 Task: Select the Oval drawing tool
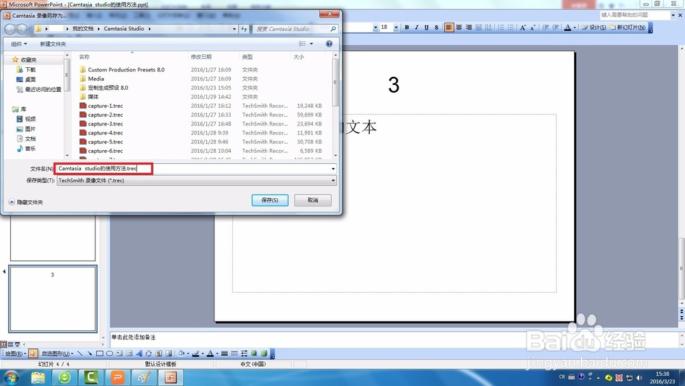pos(110,353)
